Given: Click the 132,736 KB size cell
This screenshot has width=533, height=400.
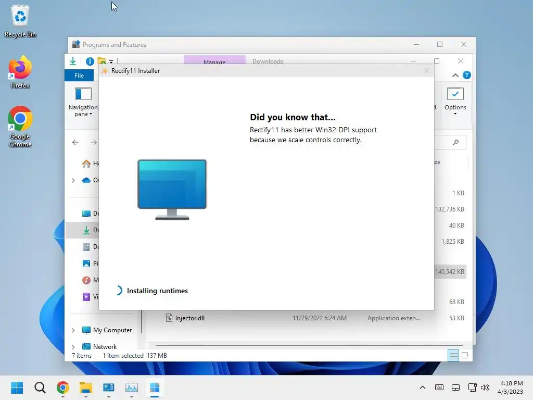Looking at the screenshot, I should 449,209.
